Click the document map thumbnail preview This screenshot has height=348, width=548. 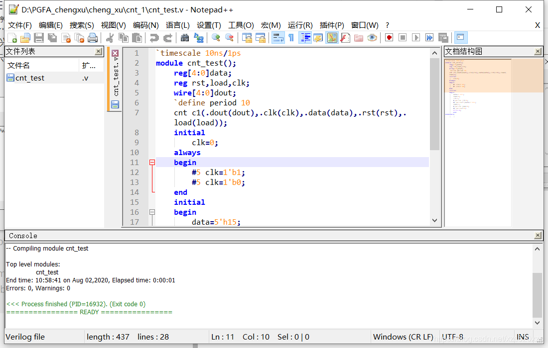(x=477, y=143)
